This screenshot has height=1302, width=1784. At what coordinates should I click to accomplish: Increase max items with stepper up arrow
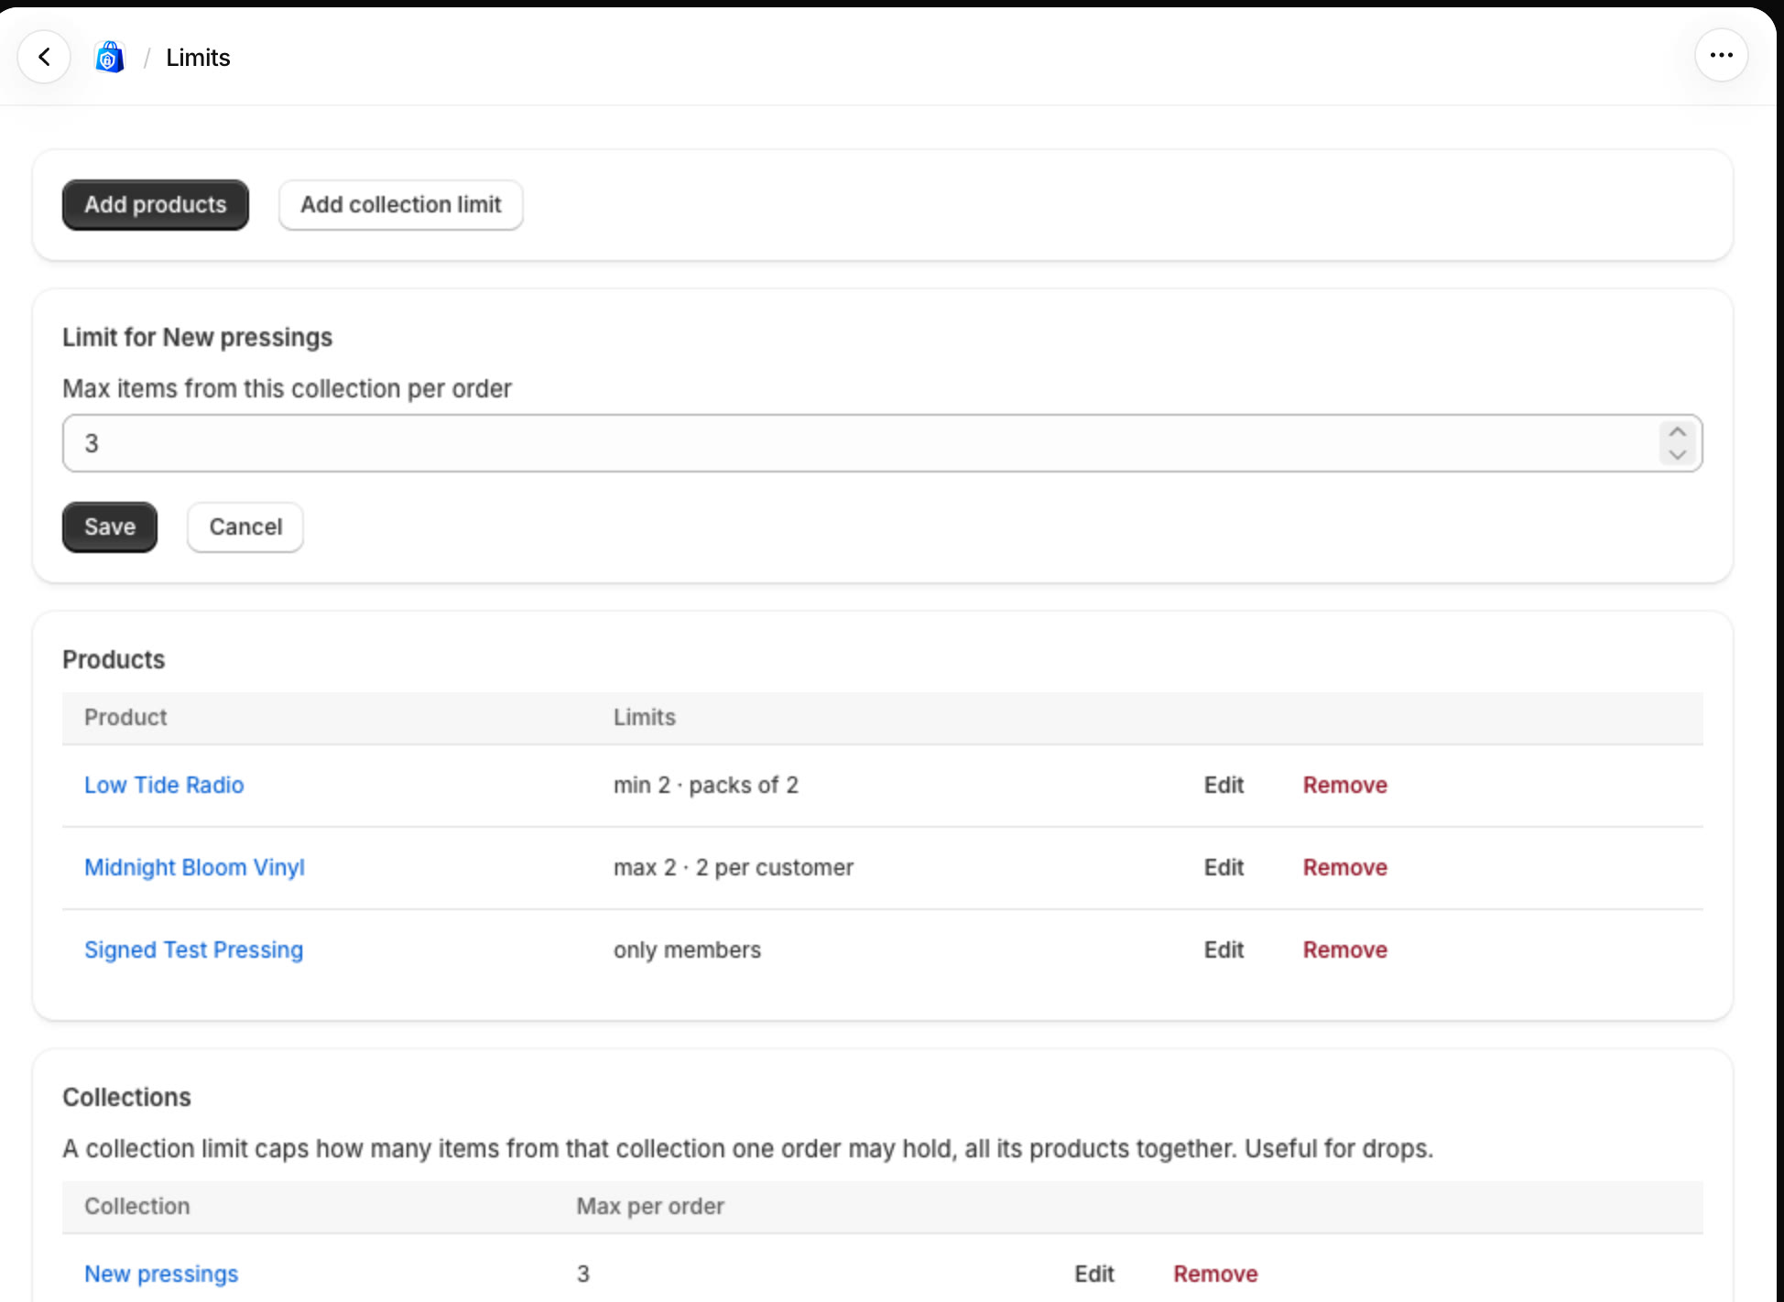[1677, 432]
